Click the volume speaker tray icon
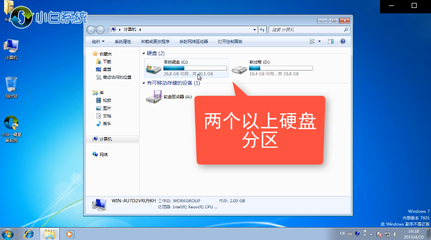 point(396,234)
